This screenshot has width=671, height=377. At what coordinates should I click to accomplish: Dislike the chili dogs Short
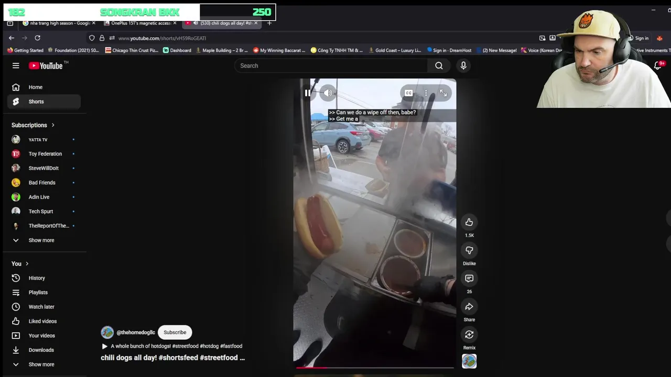tap(469, 250)
